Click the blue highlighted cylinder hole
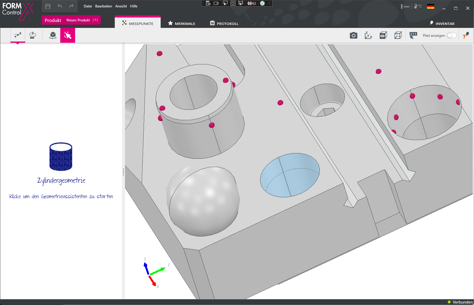The image size is (474, 305). coord(290,175)
